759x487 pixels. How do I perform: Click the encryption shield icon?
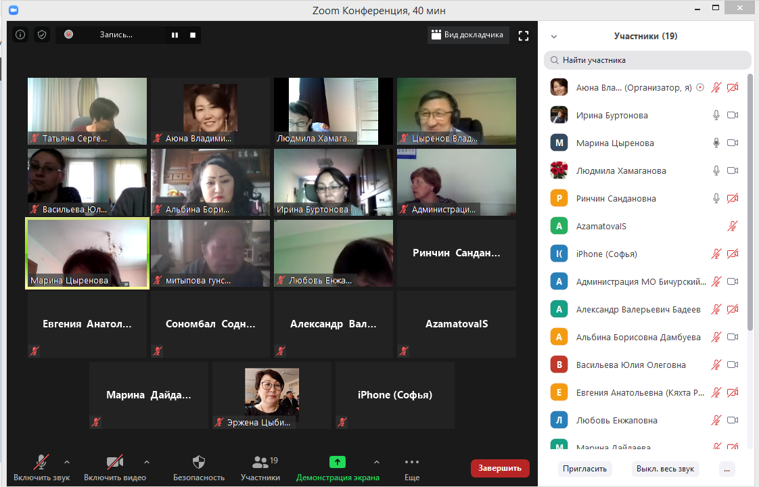point(42,34)
